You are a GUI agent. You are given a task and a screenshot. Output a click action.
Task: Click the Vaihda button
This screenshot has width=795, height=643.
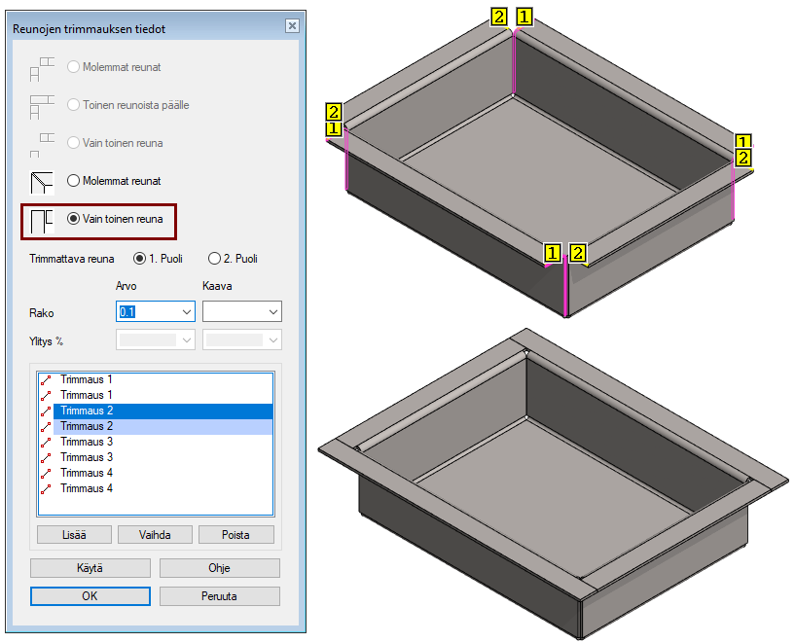[155, 535]
